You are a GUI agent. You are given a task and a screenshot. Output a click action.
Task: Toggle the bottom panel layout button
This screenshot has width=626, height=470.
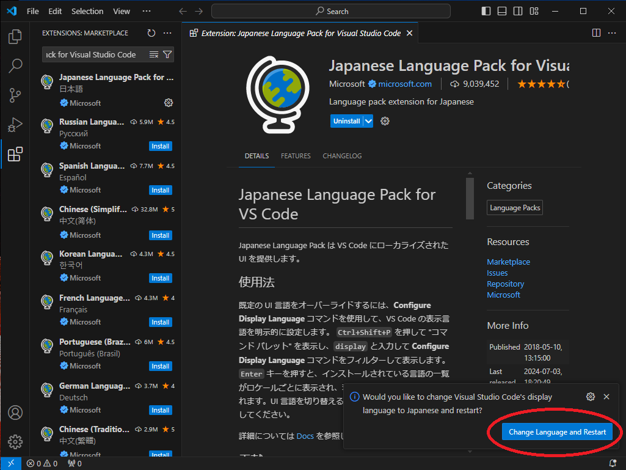(502, 11)
